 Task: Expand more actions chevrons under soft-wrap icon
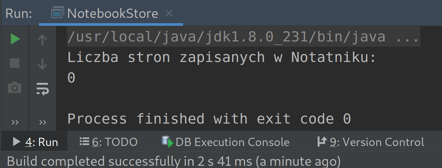click(42, 122)
